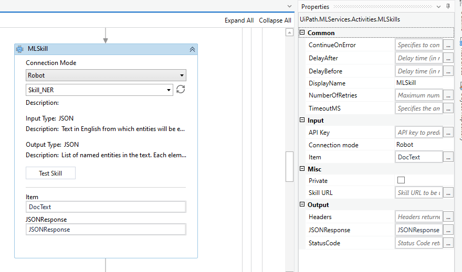Image resolution: width=462 pixels, height=272 pixels.
Task: Click the designer scrollbar up arrow
Action: [x=289, y=32]
